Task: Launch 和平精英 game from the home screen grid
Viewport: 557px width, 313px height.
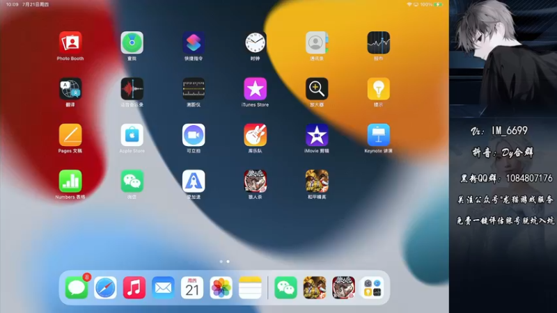Action: click(317, 181)
